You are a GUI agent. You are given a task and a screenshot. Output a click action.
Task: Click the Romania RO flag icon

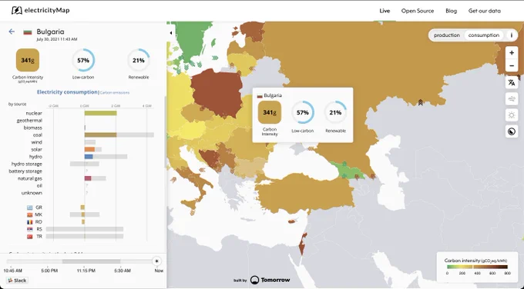[30, 222]
